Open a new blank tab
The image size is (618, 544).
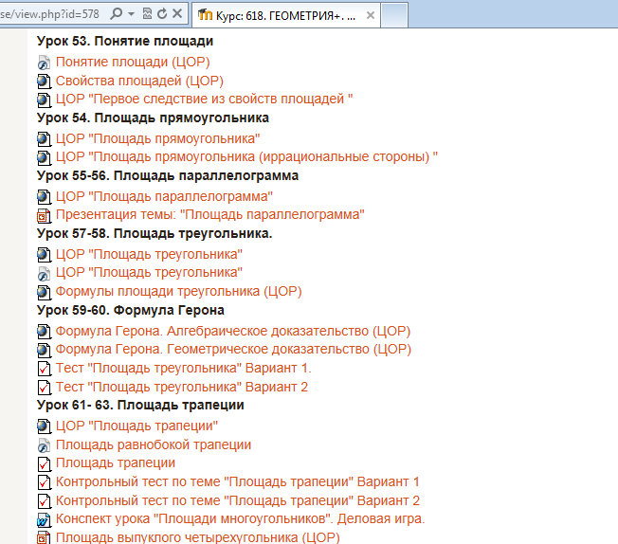coord(394,15)
